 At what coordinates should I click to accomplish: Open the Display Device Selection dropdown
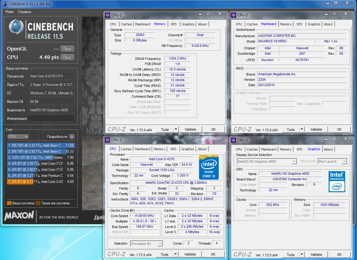coord(267,161)
